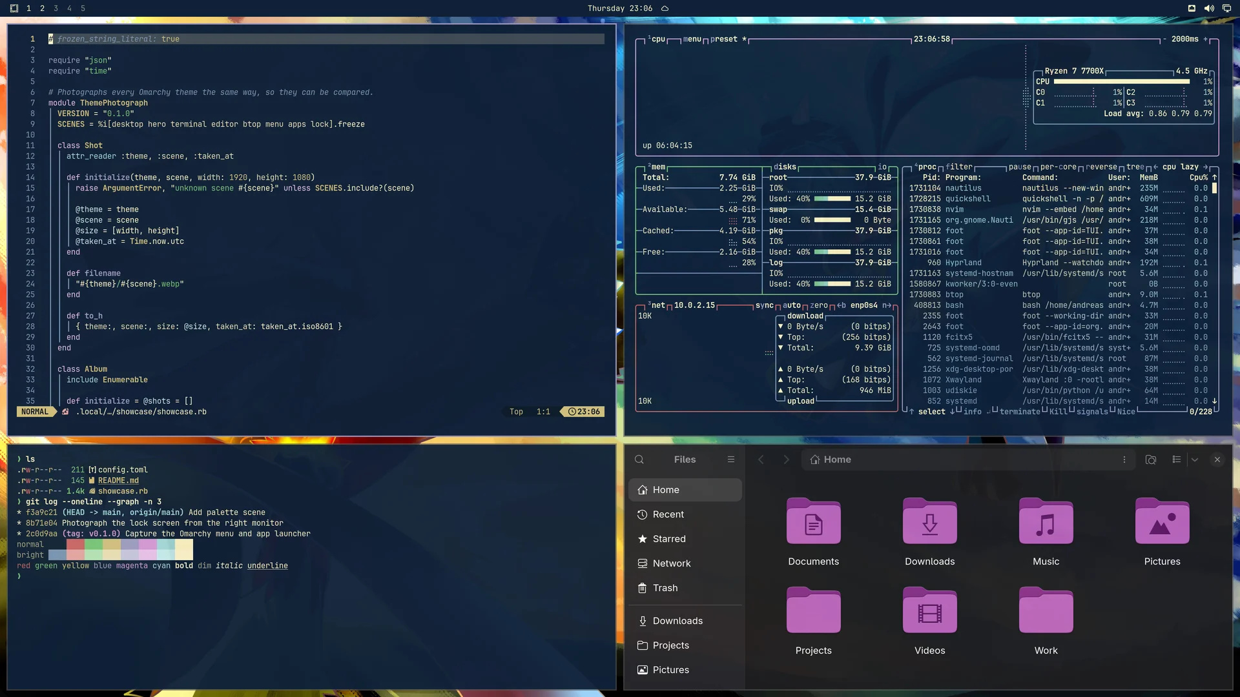The width and height of the screenshot is (1240, 697).
Task: Open Trash in Files sidebar
Action: coord(685,588)
